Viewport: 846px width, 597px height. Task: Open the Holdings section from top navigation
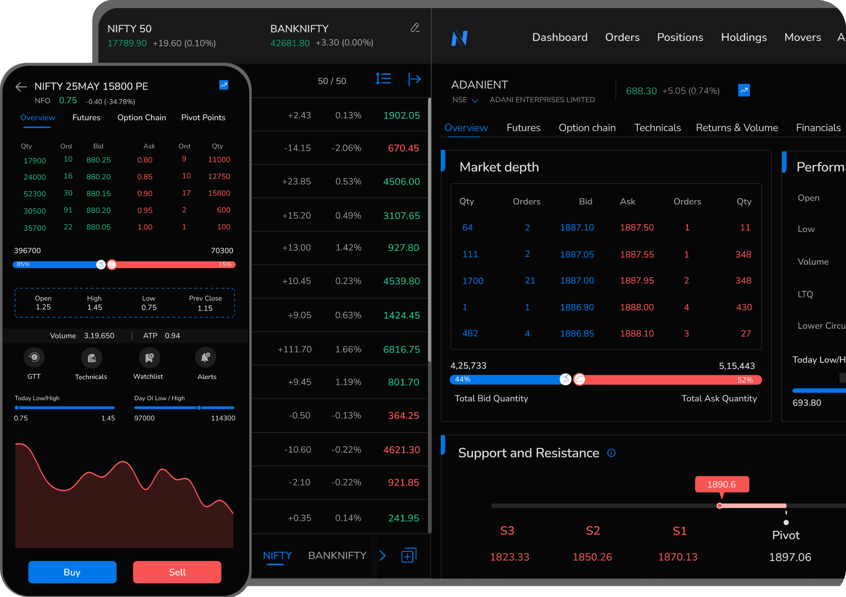coord(744,37)
